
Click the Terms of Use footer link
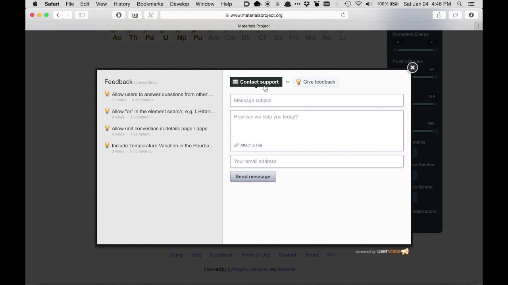(x=255, y=255)
